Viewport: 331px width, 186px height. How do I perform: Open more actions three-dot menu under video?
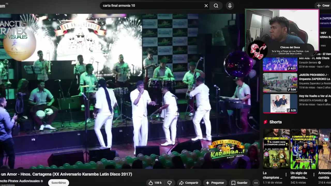pos(256,183)
